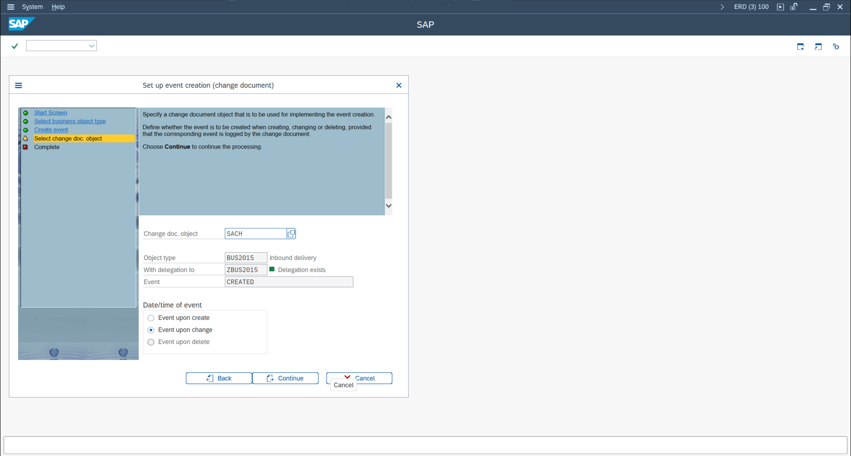Go to Select business object type step
This screenshot has height=456, width=851.
click(x=70, y=121)
